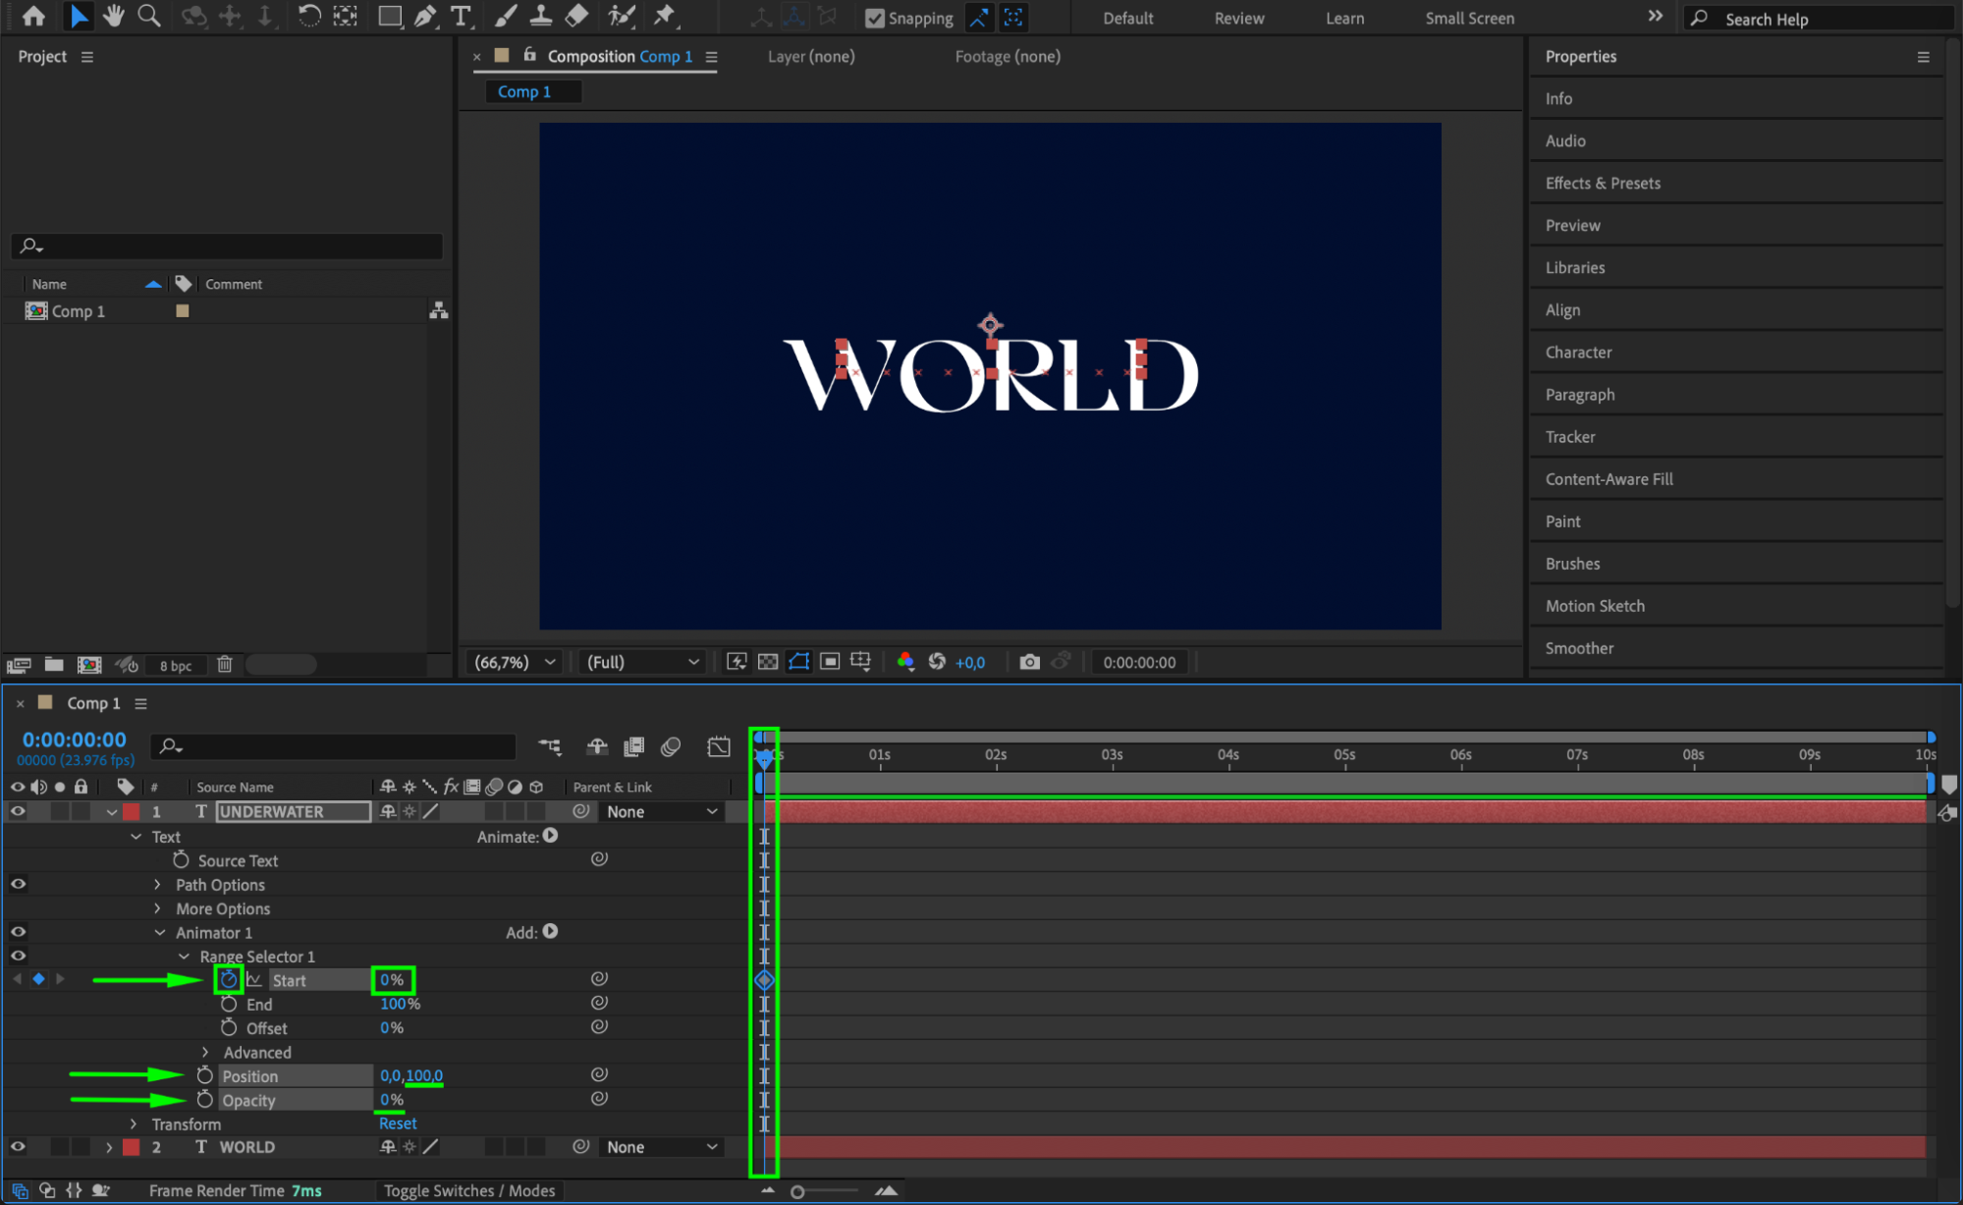Toggle the Snapping checkbox
The height and width of the screenshot is (1205, 1963).
(874, 18)
